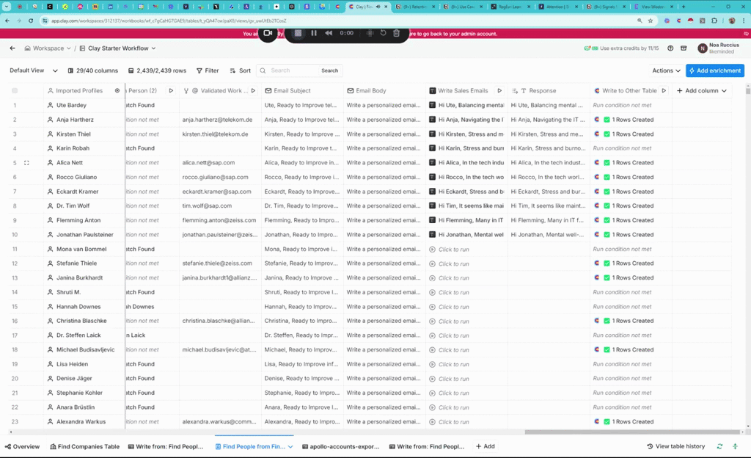Delete the recording using the trash icon
The height and width of the screenshot is (458, 751).
(x=396, y=33)
